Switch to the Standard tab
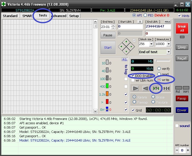This screenshot has width=192, height=156. [x=10, y=16]
